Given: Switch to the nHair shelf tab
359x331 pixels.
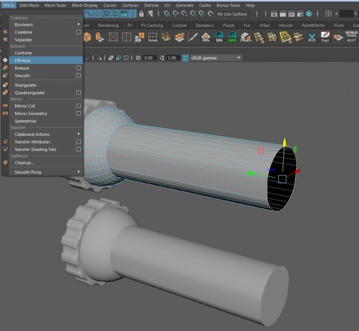Looking at the screenshot, I should (264, 25).
